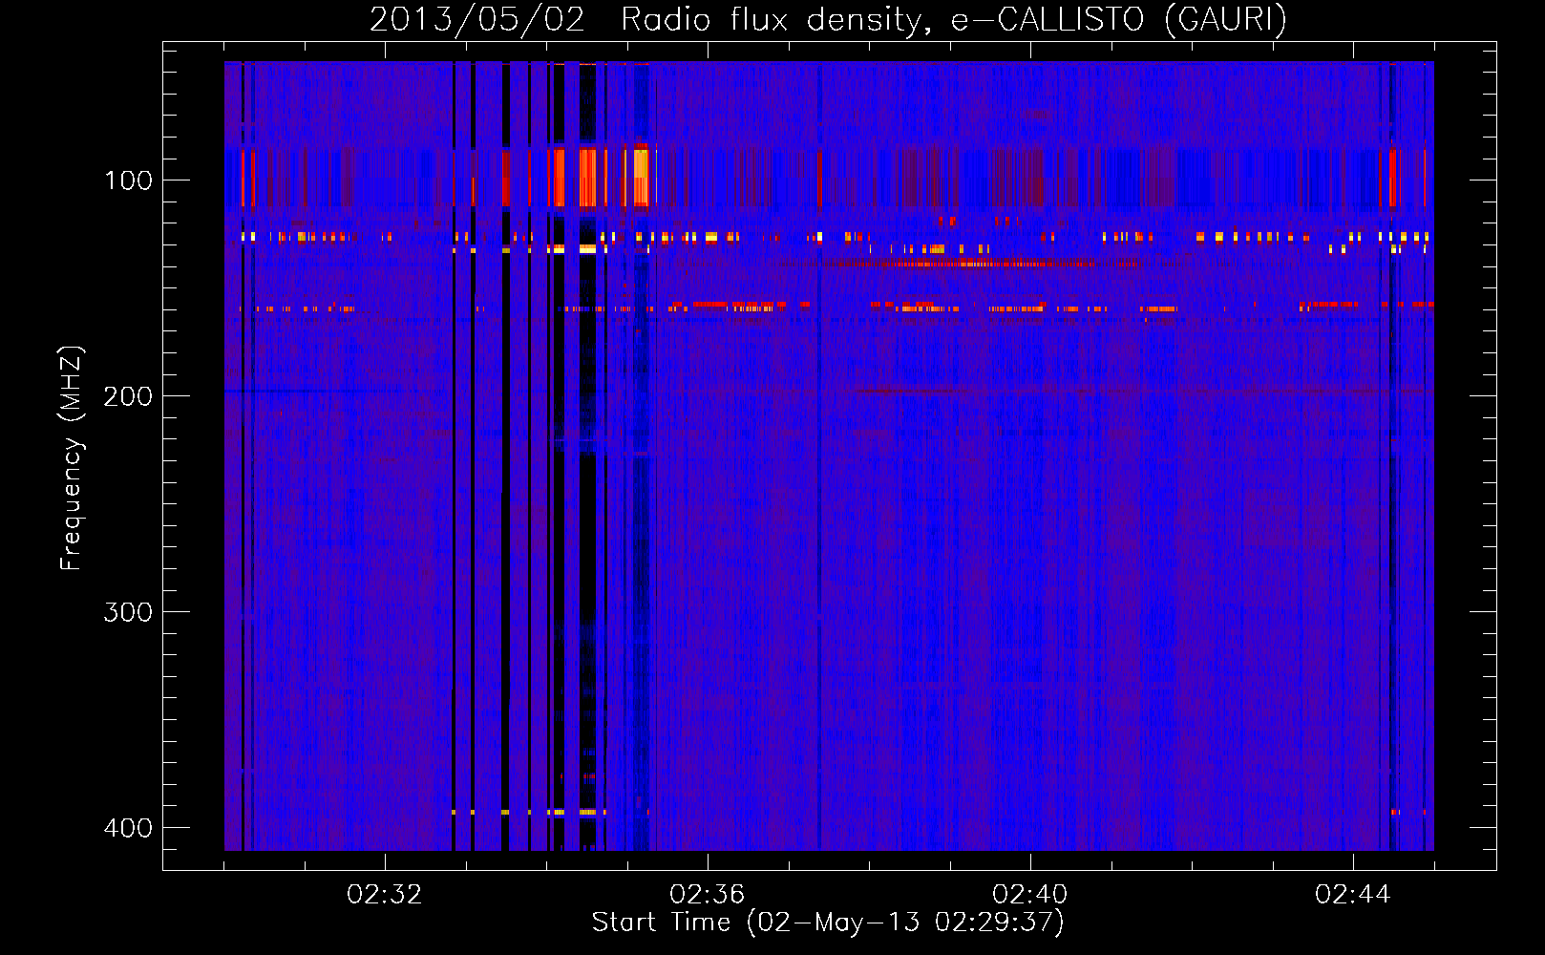Click the 300 frequency tick label

(128, 612)
